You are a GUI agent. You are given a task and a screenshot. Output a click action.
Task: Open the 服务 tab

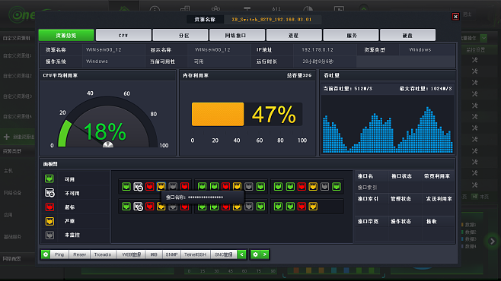tap(351, 35)
